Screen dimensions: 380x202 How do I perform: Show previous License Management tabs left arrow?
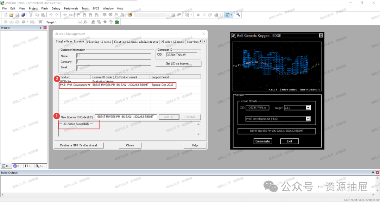[x=201, y=42]
